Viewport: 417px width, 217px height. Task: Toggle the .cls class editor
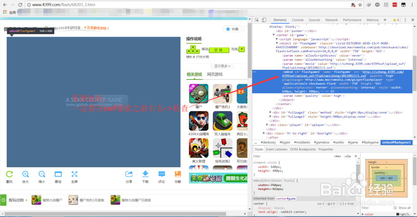(347, 156)
